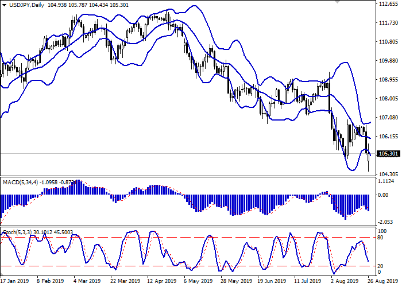The image size is (402, 287).
Task: Select the 6 May 2019 date marker
Action: 194,281
